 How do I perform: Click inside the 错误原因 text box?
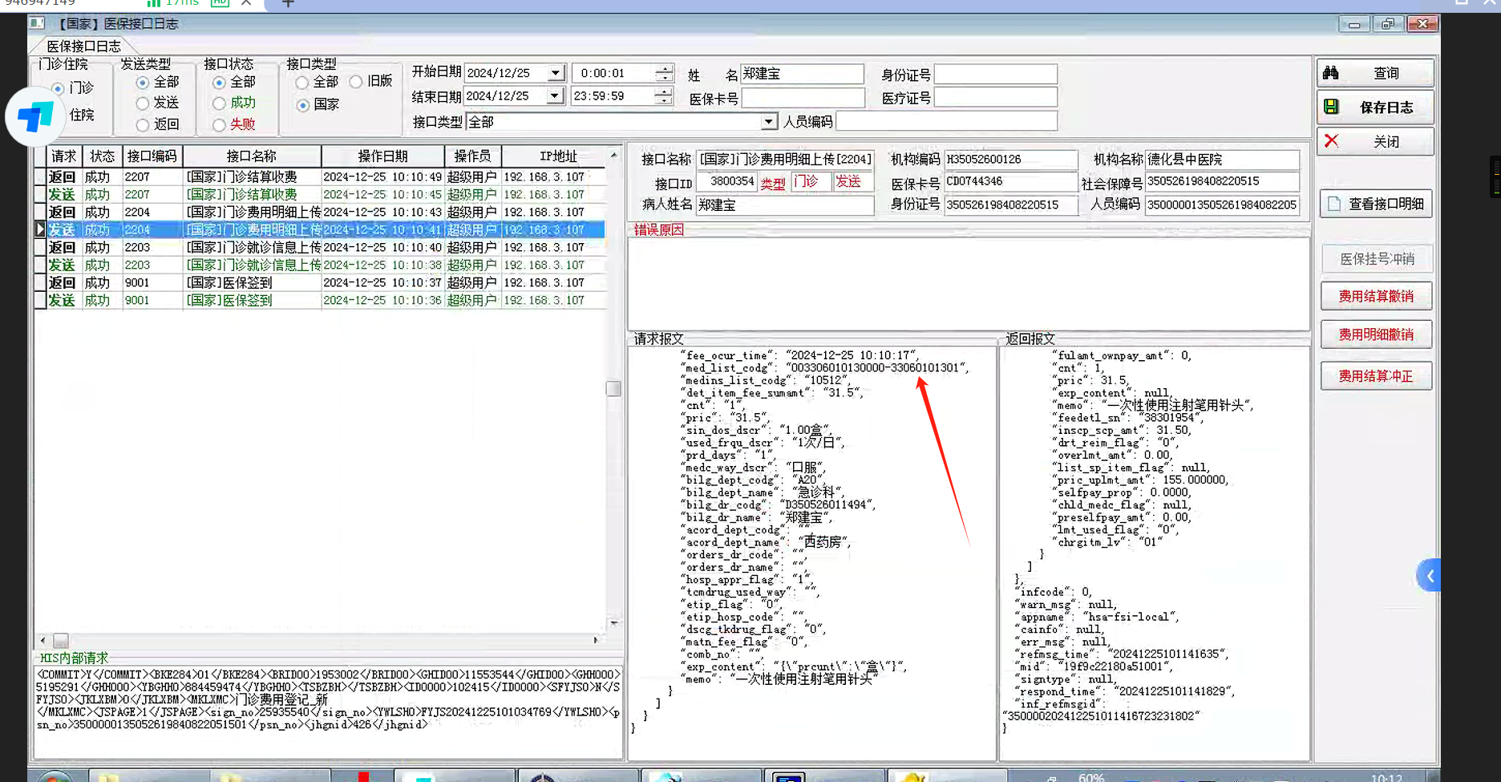(x=969, y=284)
